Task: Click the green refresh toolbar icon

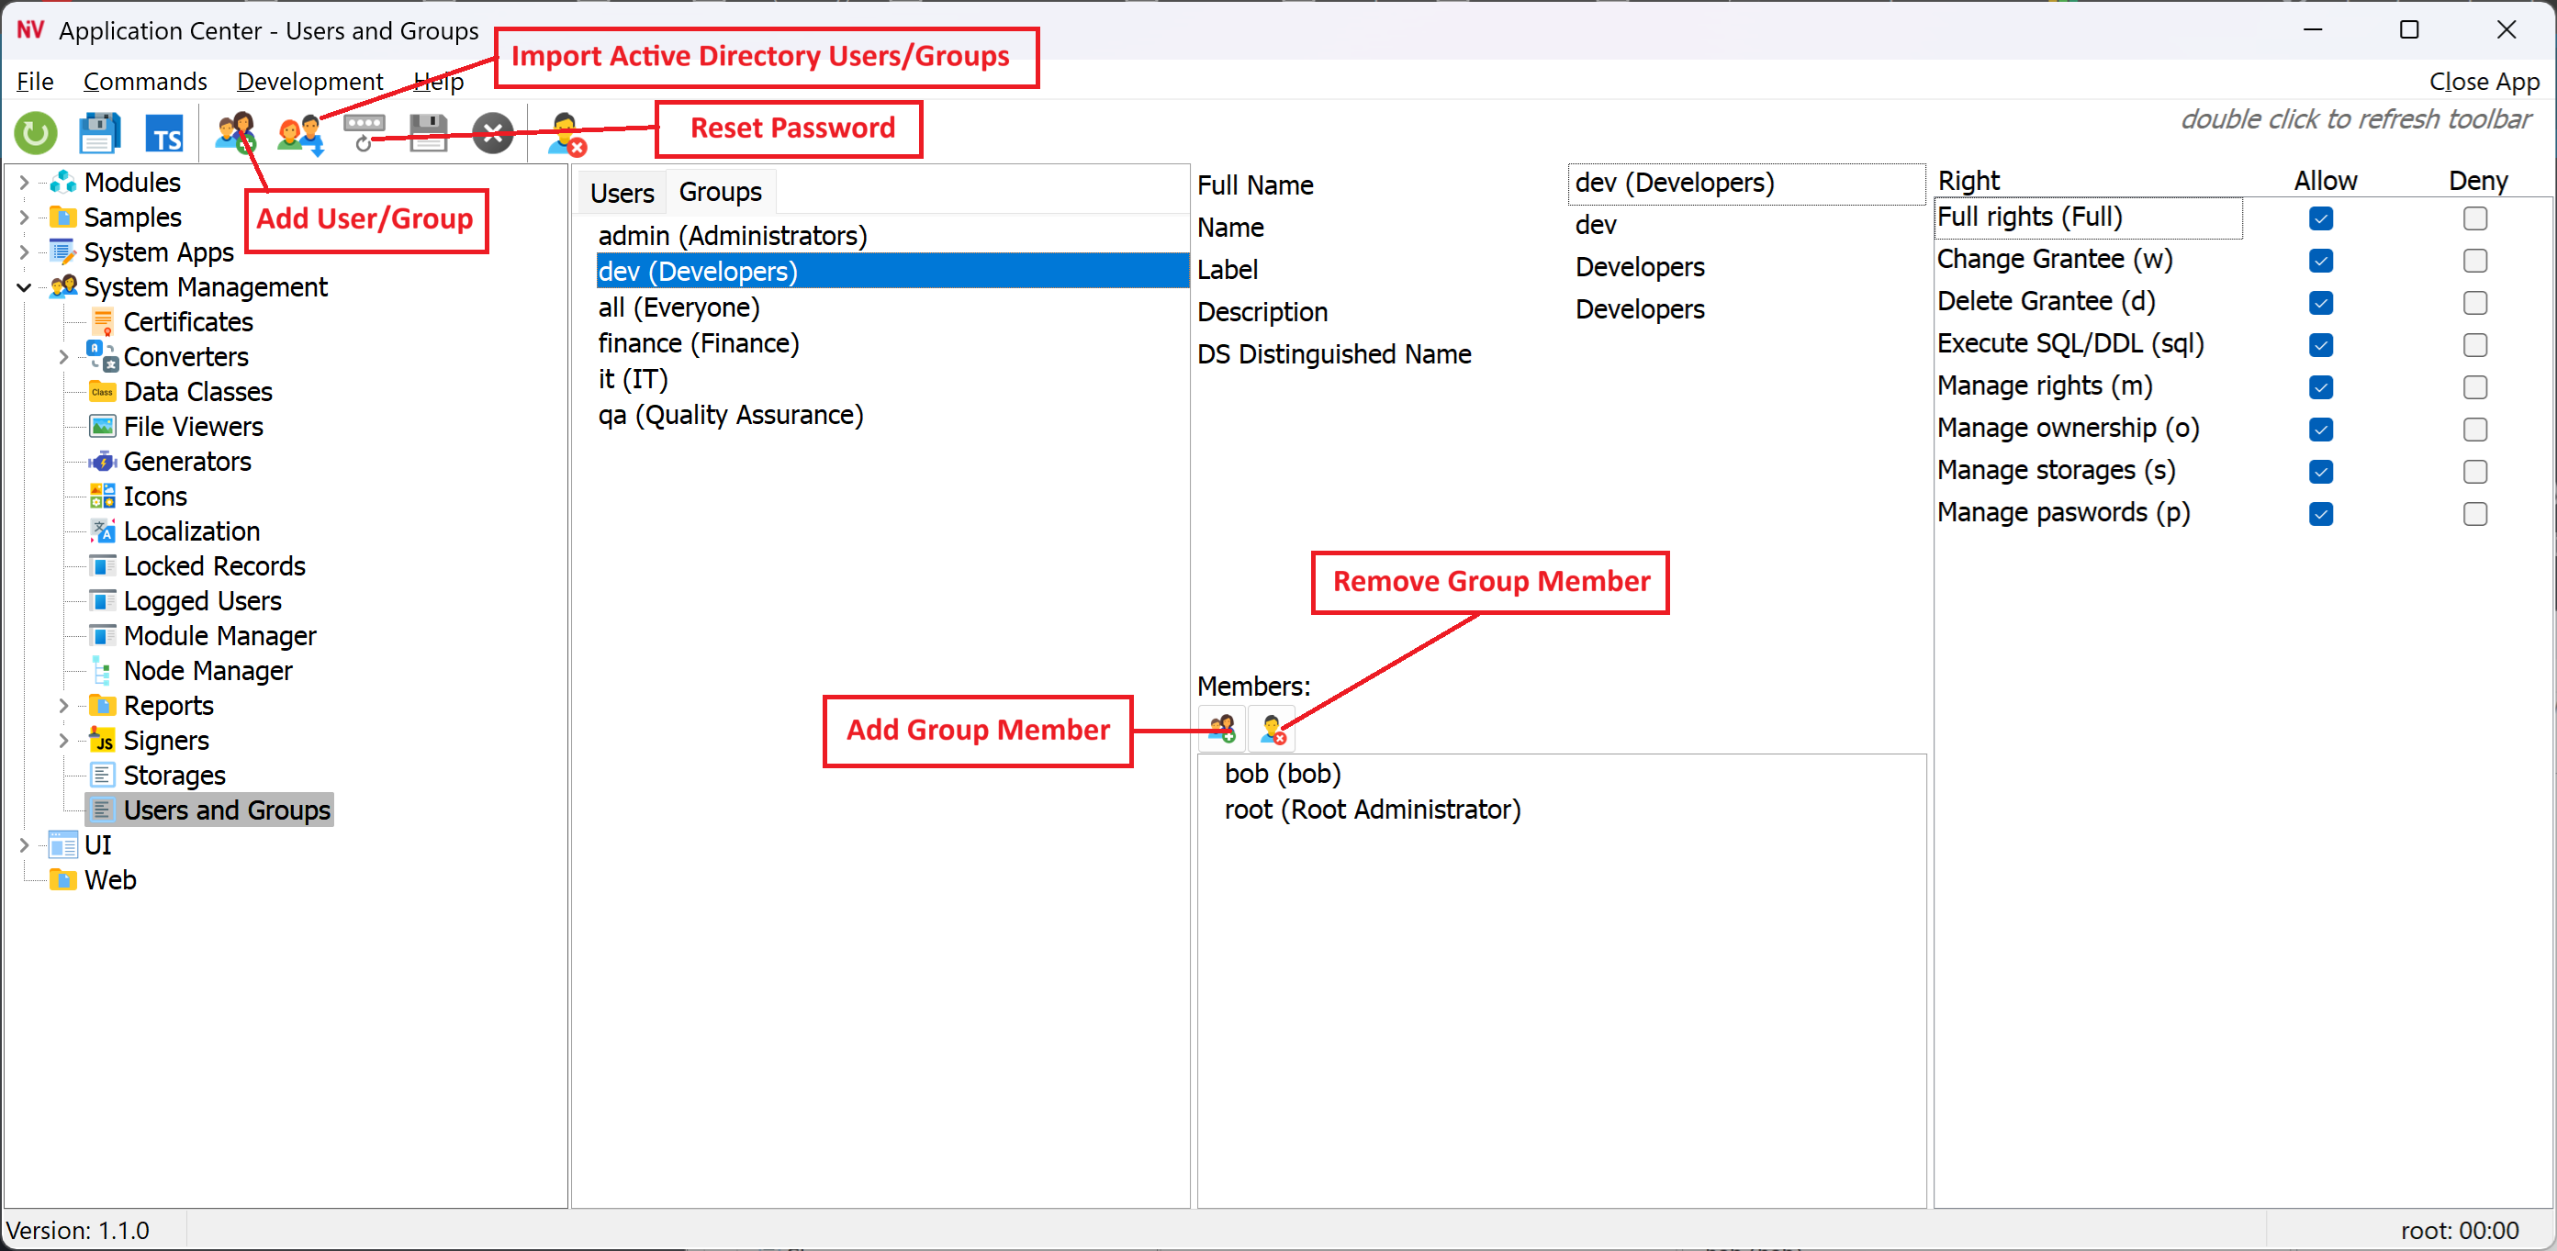Action: 36,133
